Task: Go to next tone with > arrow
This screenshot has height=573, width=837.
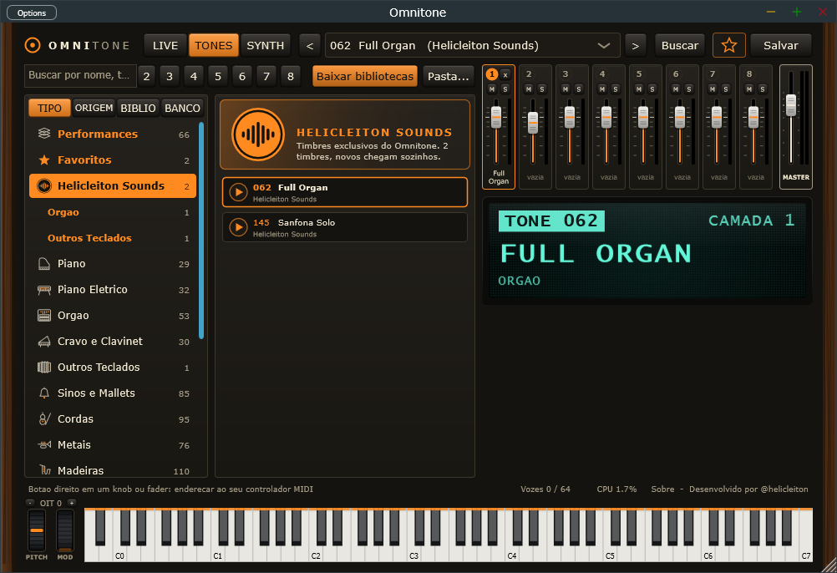Action: (635, 45)
